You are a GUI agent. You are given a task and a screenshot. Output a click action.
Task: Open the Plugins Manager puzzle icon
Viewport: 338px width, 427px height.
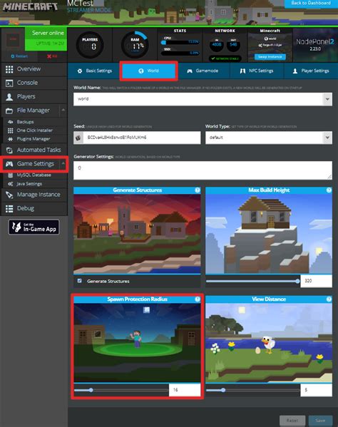pos(11,139)
